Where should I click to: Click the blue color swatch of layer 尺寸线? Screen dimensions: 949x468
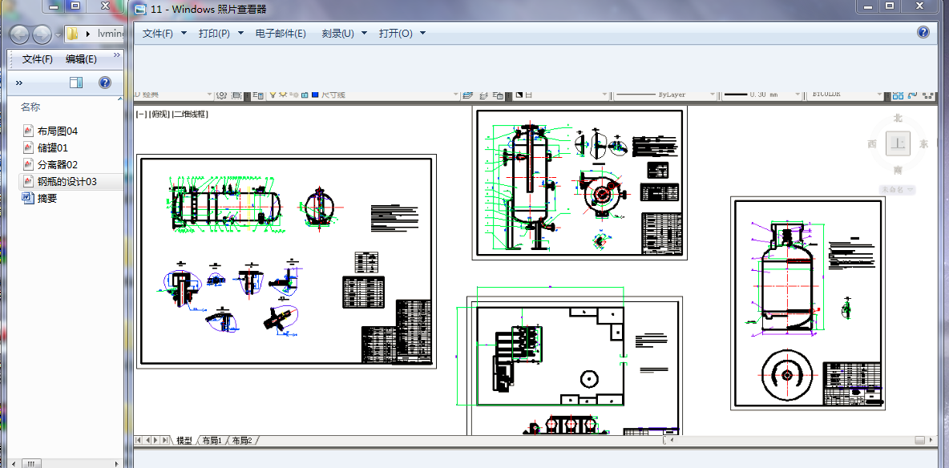[315, 95]
